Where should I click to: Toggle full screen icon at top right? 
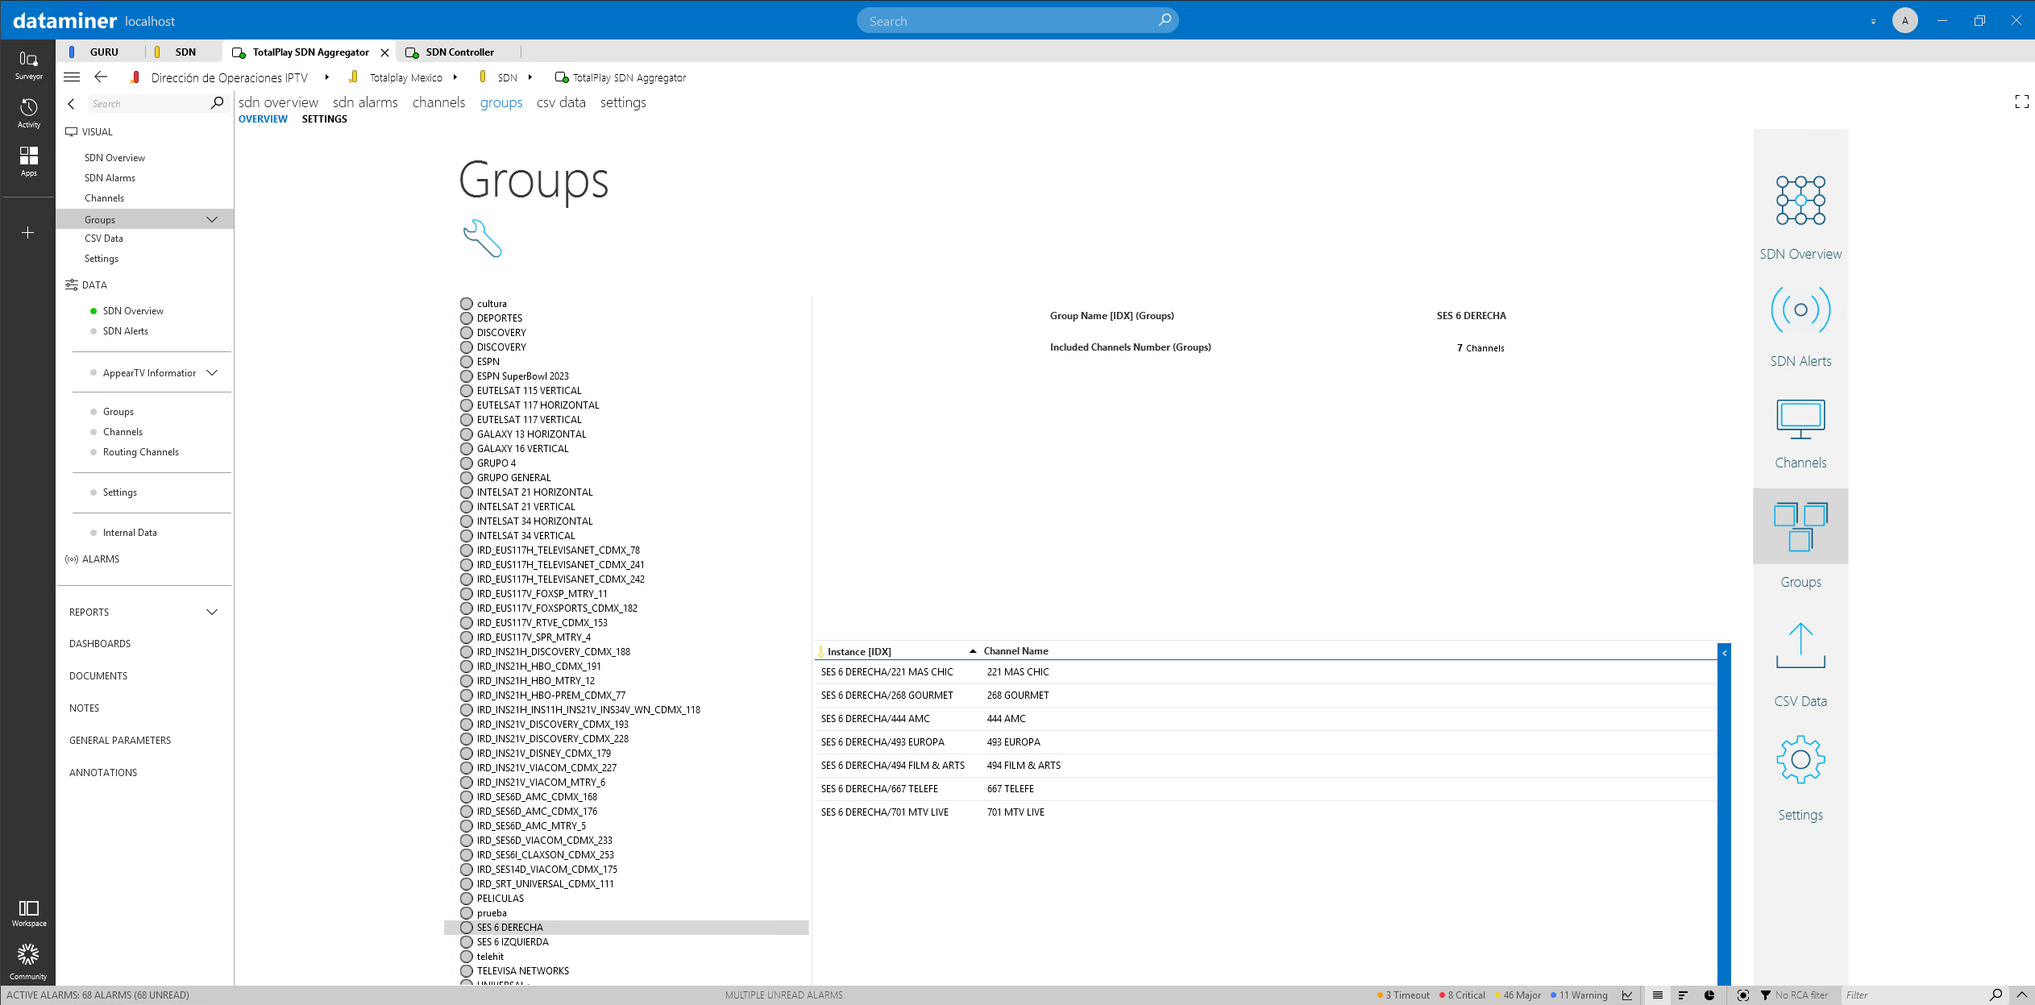tap(2021, 102)
